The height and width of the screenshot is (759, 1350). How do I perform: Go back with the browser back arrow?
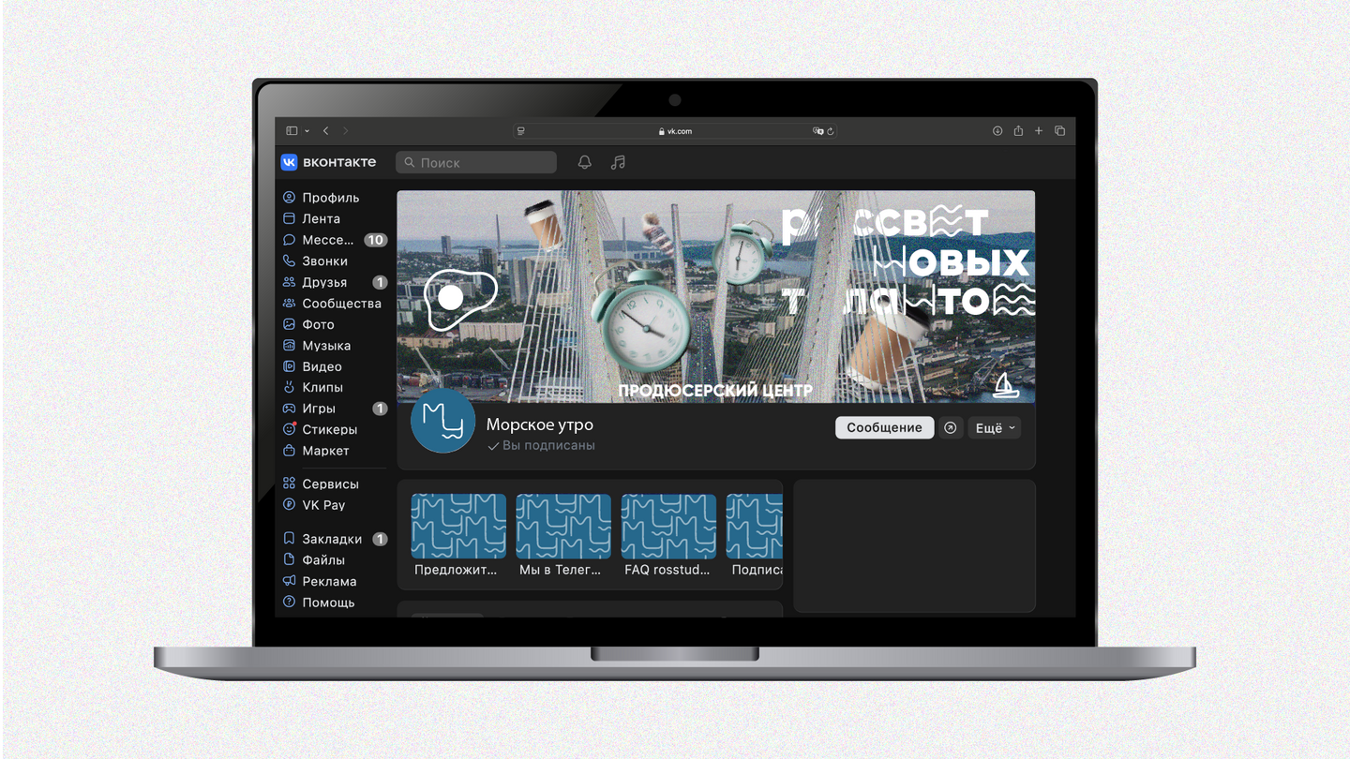tap(326, 131)
